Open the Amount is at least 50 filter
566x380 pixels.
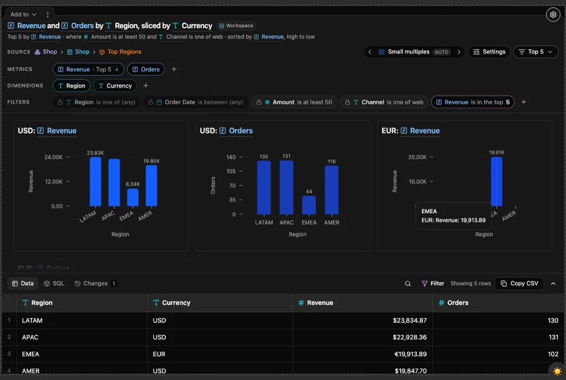[x=294, y=102]
